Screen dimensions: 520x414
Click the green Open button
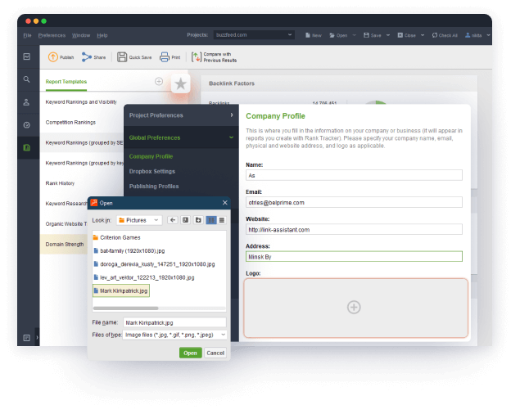tap(190, 353)
